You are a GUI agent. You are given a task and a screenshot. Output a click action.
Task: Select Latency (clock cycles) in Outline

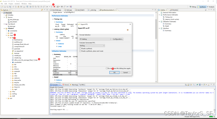[172, 19]
